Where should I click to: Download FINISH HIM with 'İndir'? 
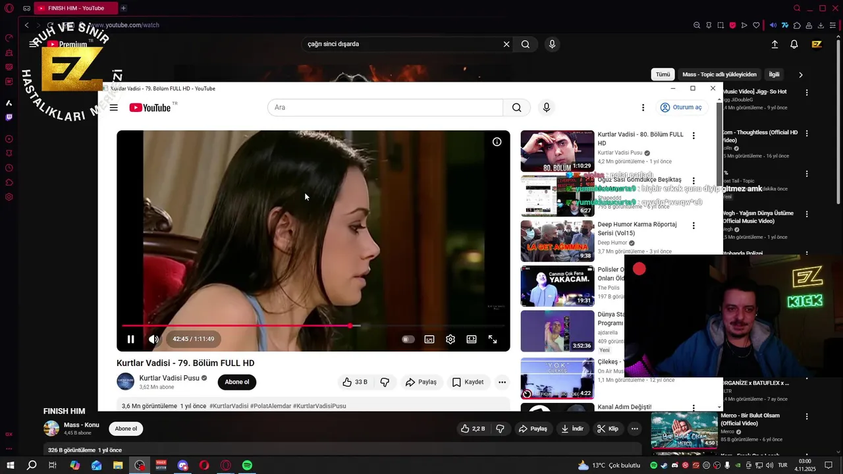click(x=572, y=429)
